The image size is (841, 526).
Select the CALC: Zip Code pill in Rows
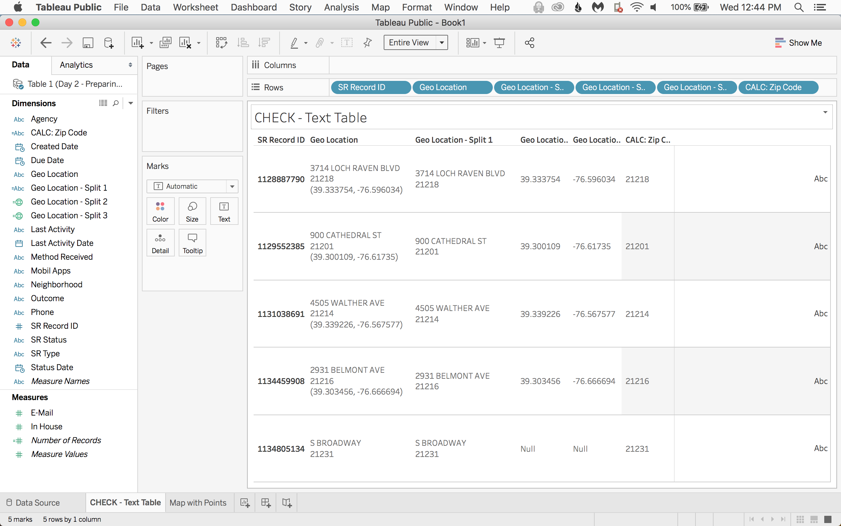coord(778,87)
